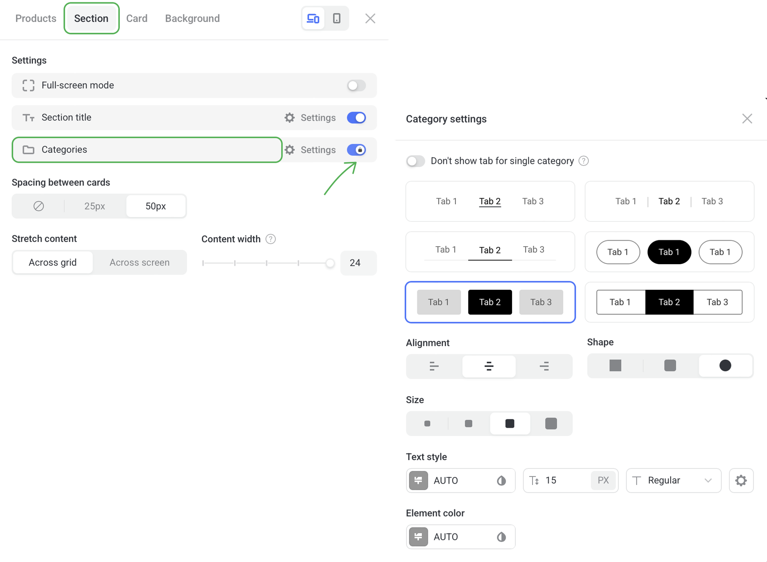
Task: Select Across screen stretch option
Action: pyautogui.click(x=139, y=263)
